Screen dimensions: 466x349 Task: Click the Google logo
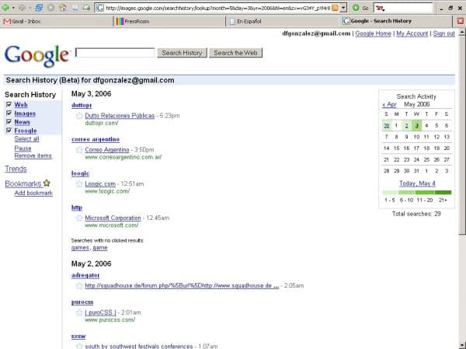click(37, 55)
